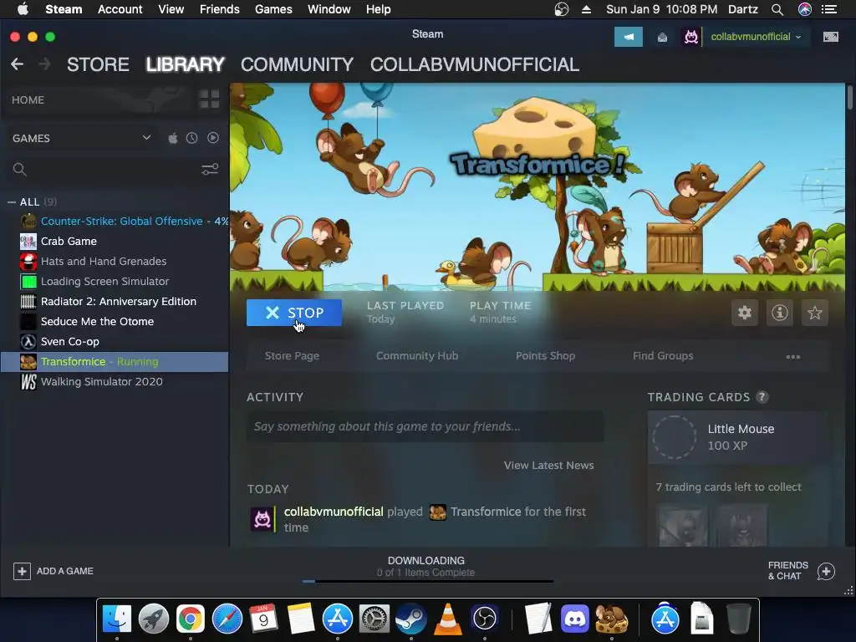Select Walking Simulator 2020

point(115,381)
